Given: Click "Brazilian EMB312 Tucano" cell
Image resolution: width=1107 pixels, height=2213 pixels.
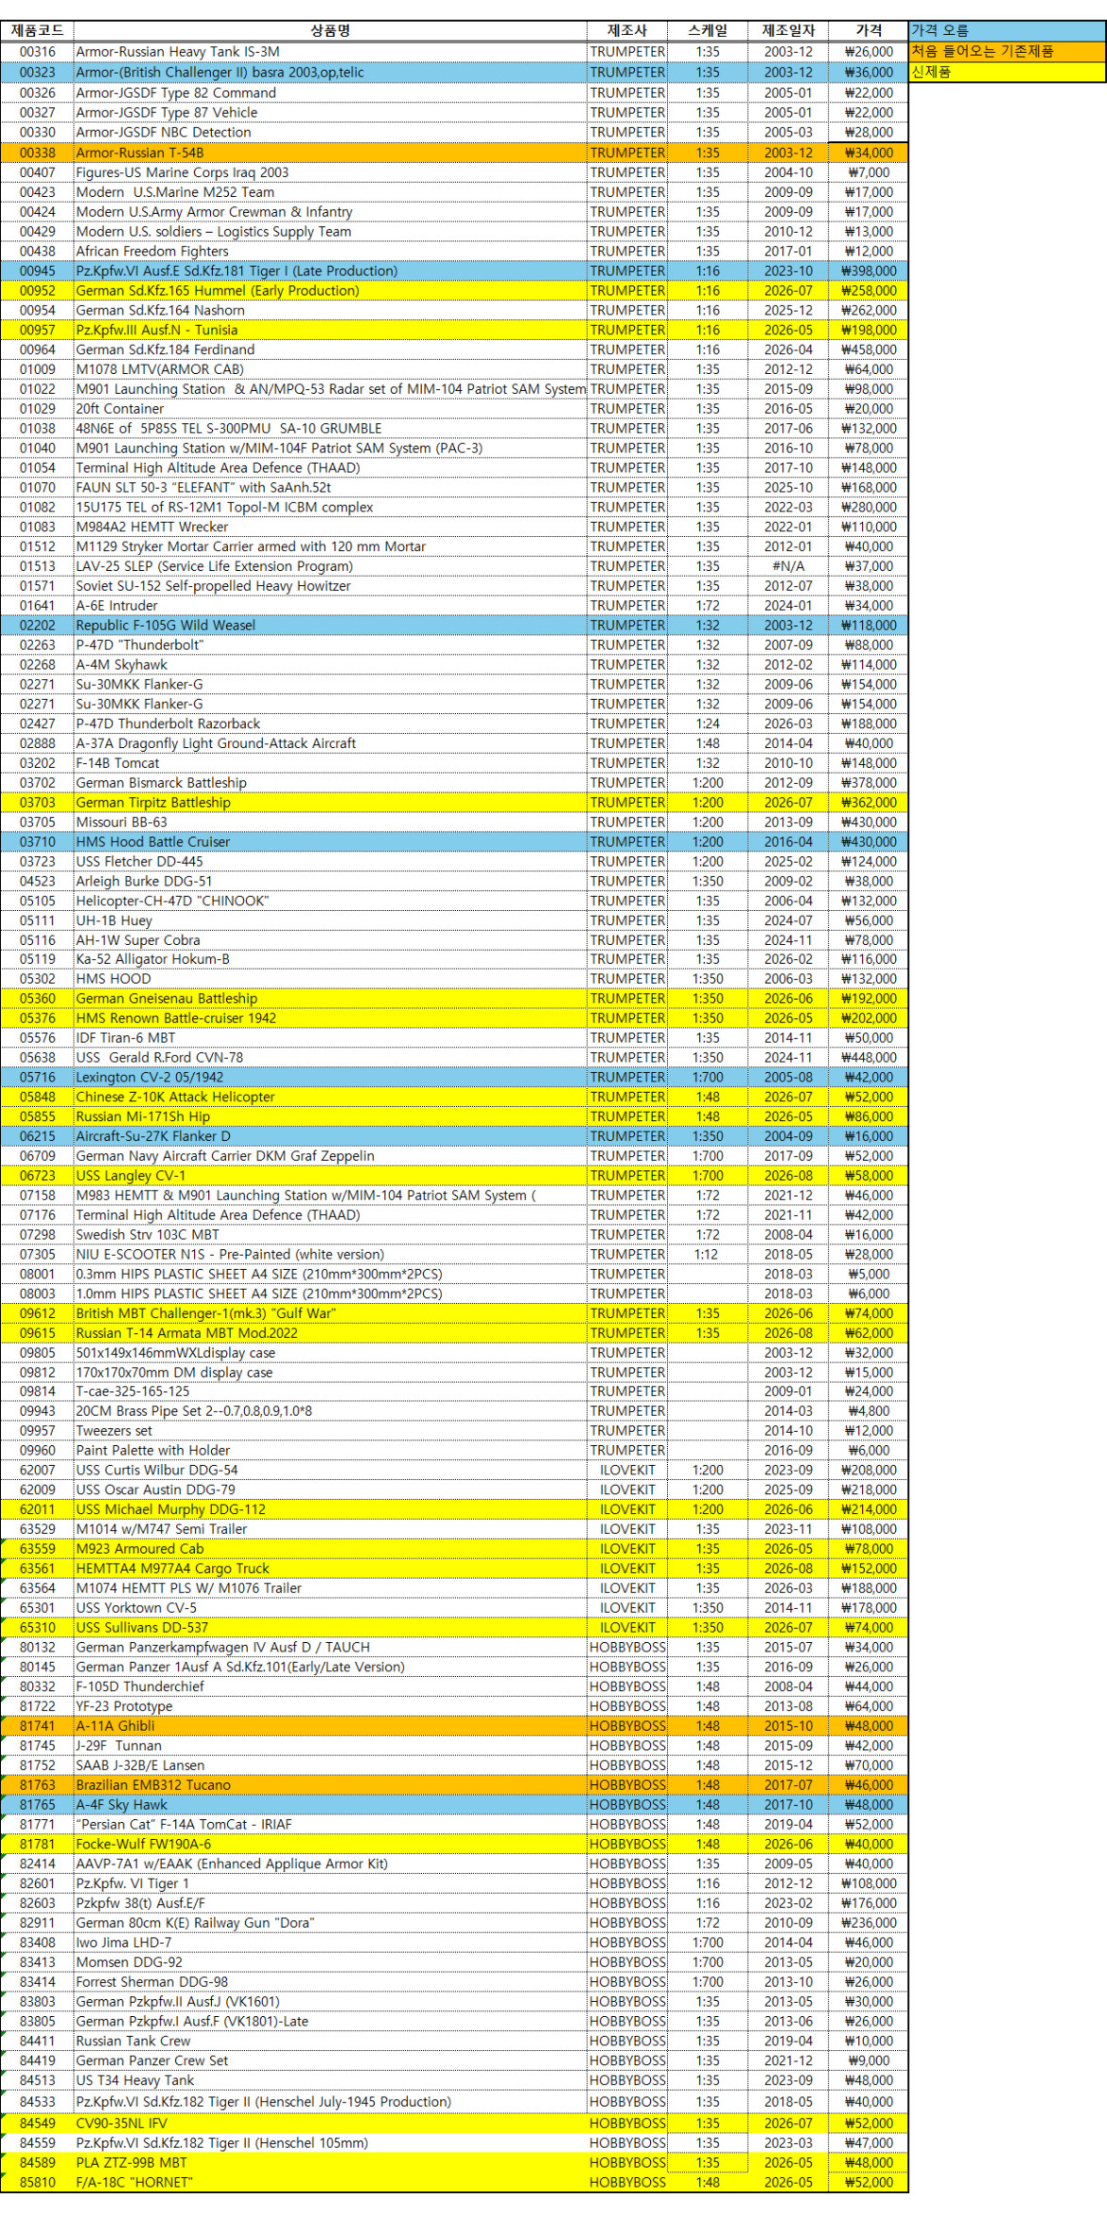Looking at the screenshot, I should 330,1785.
